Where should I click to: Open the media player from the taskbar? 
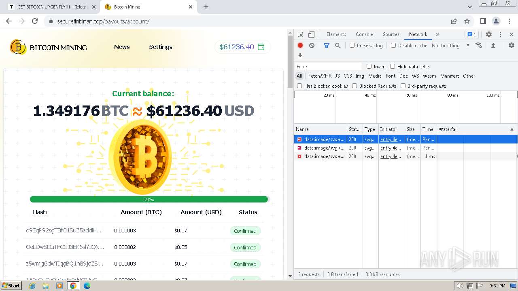coord(59,286)
